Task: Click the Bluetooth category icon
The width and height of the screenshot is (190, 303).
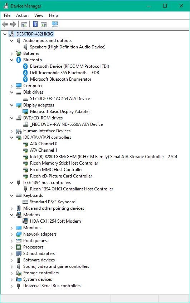Action: pos(19,60)
